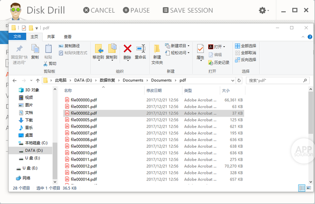
Task: Open the 新建项目 dropdown
Action: tap(177, 46)
